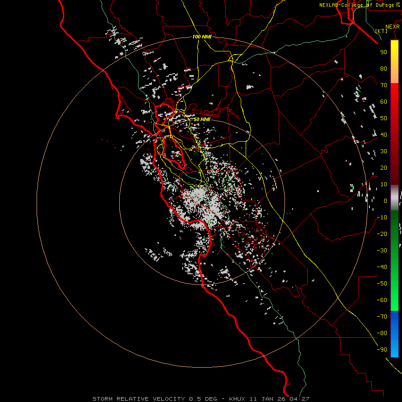Image resolution: width=402 pixels, height=402 pixels.
Task: Pick the yellow segment atop the color bar
Action: pos(394,62)
